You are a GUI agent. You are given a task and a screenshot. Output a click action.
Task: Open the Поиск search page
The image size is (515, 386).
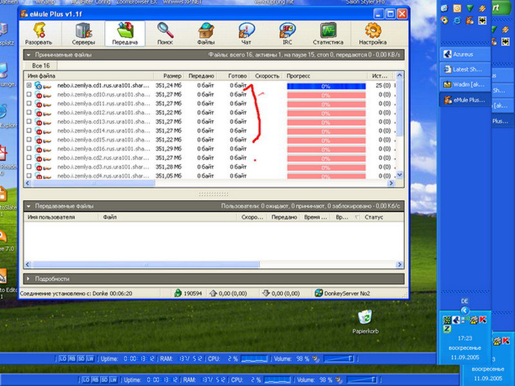165,33
